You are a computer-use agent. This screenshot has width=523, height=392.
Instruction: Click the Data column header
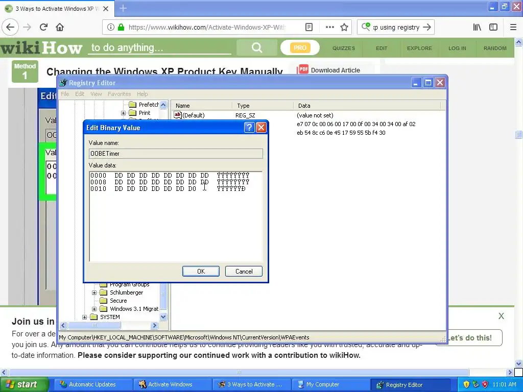(x=367, y=106)
